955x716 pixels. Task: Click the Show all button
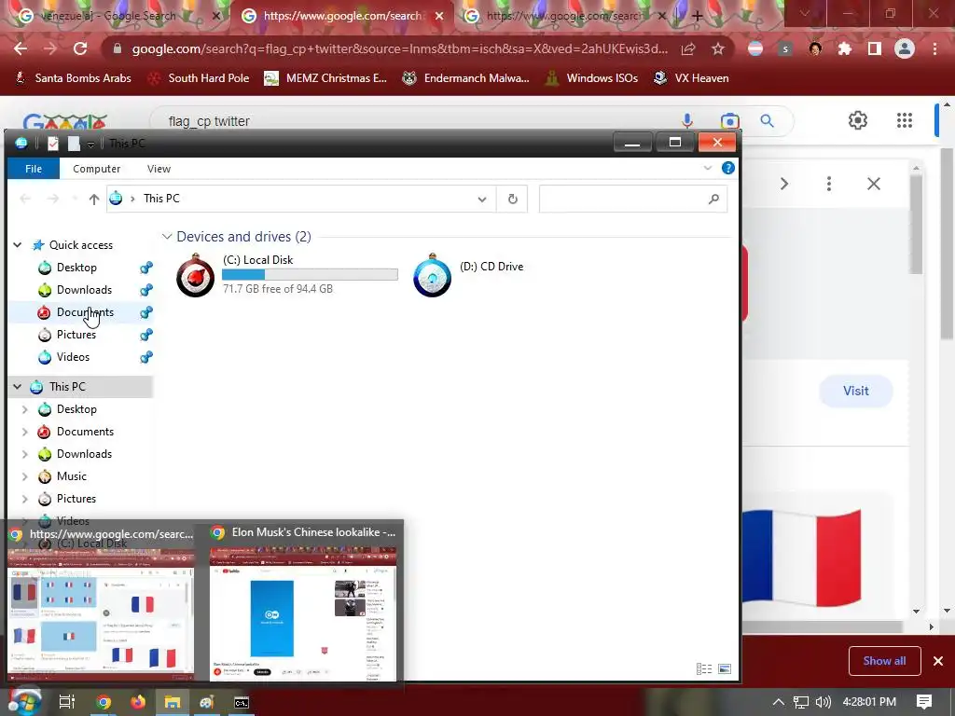tap(884, 661)
